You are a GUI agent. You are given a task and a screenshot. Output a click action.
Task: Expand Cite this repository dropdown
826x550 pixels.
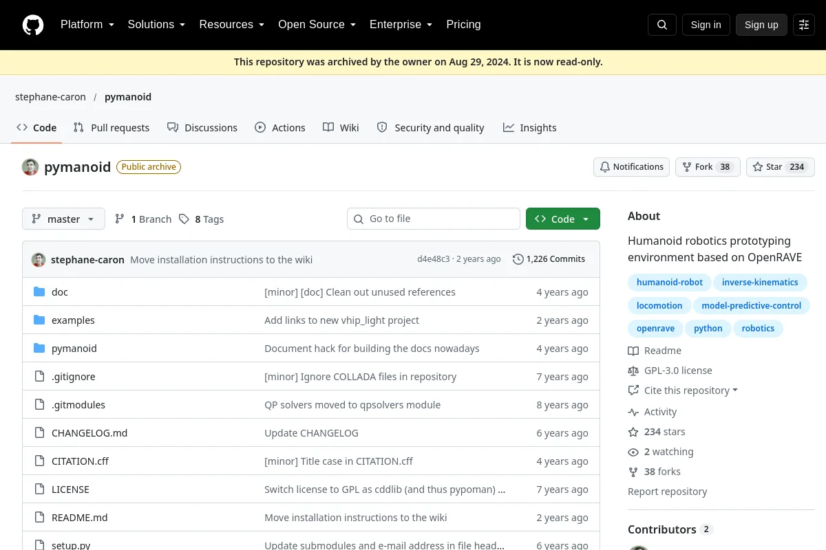[683, 390]
